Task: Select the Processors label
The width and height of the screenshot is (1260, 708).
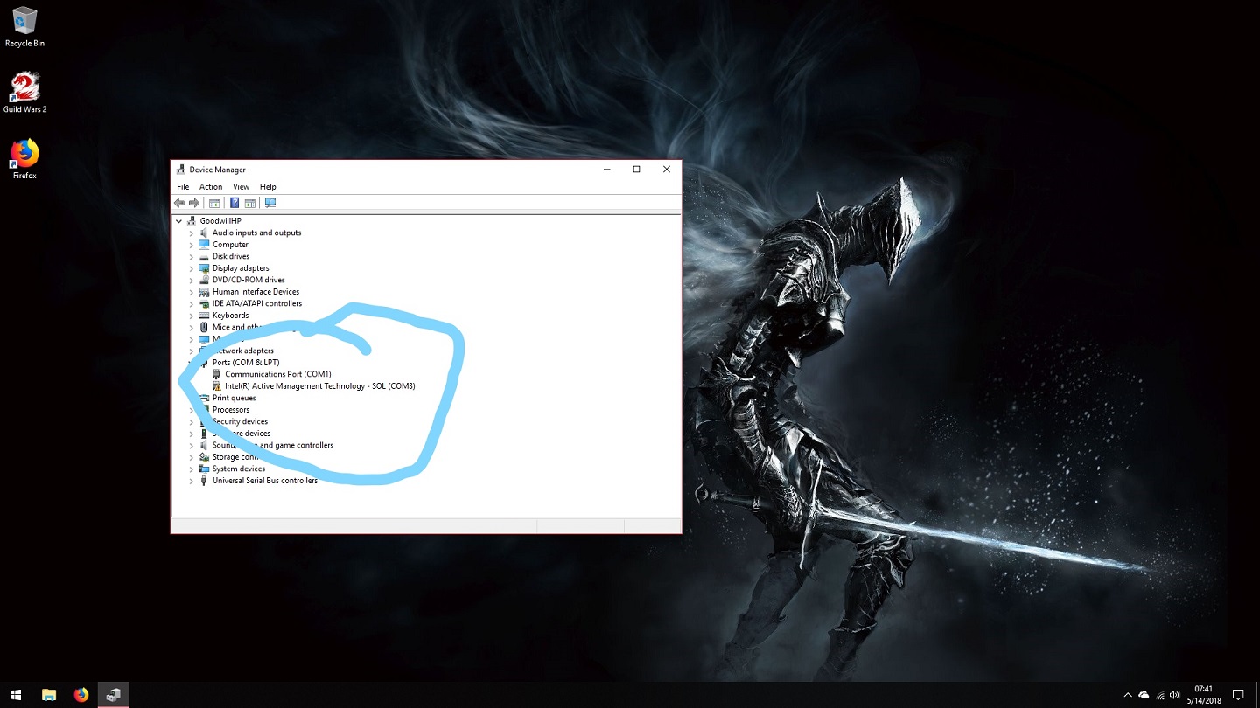Action: 230,410
